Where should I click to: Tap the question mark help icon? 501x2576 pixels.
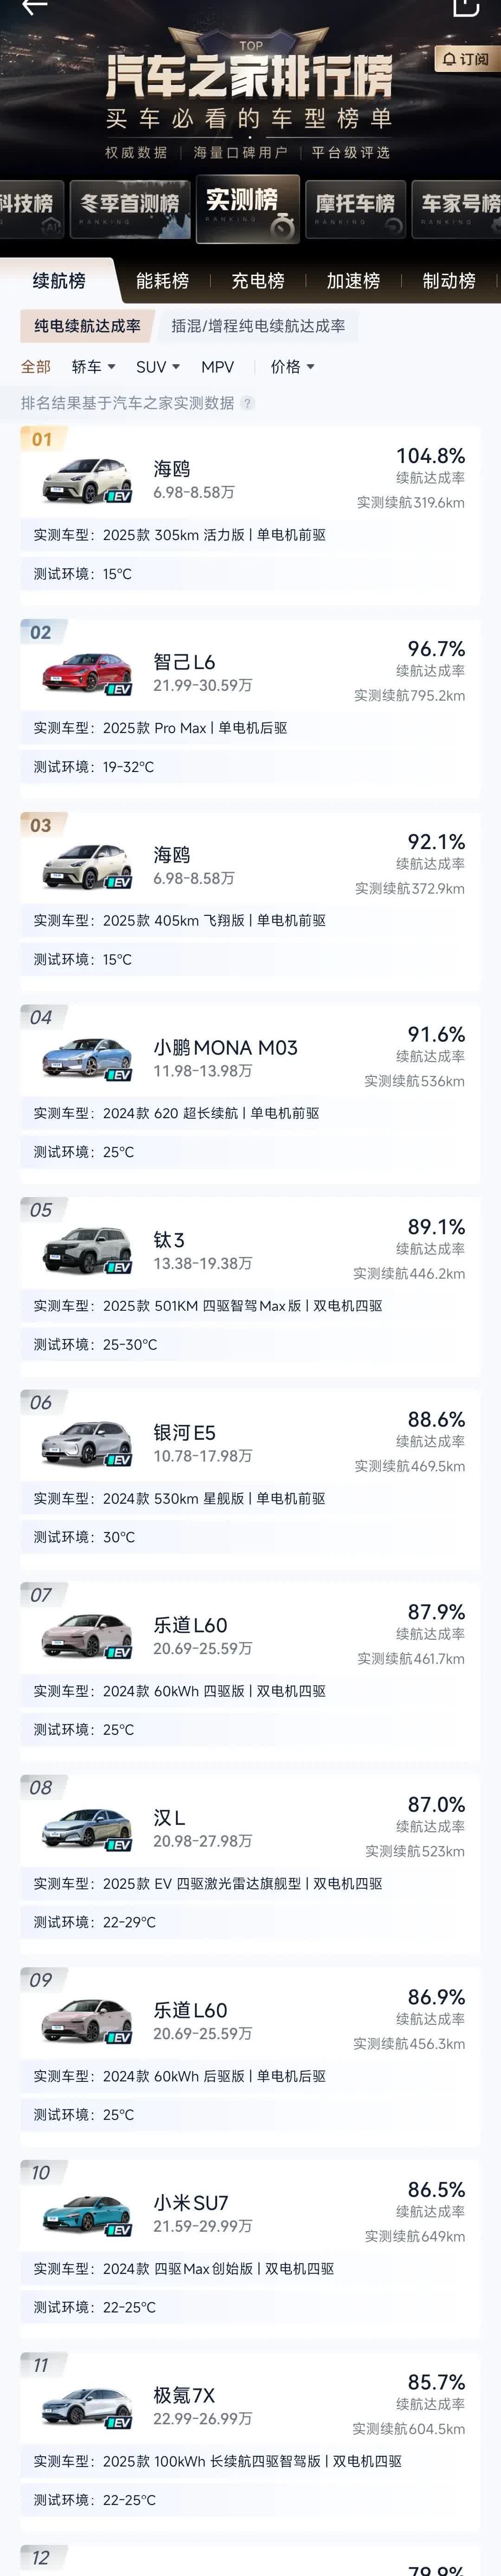tap(247, 403)
